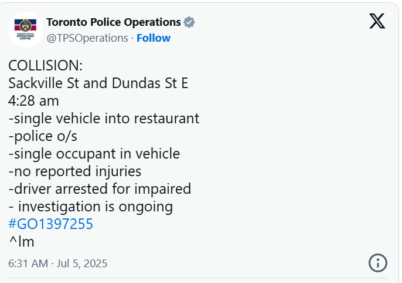Viewport: 402px width, 283px height.
Task: Click the COLLISION: heading text
Action: 45,66
